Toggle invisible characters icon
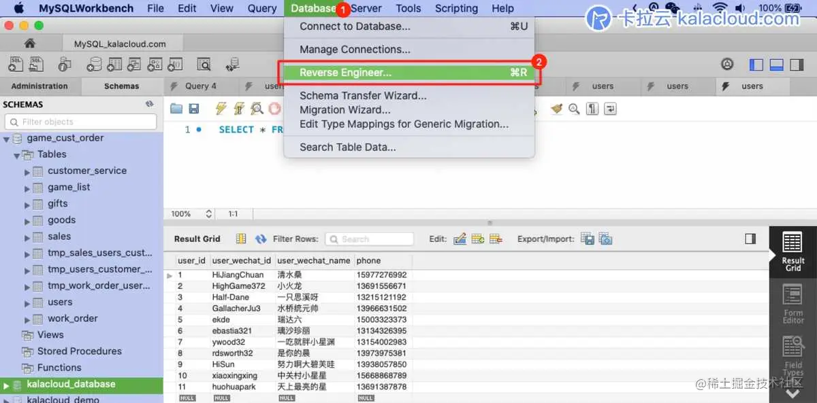Screen dimensions: 817x403 pos(592,109)
